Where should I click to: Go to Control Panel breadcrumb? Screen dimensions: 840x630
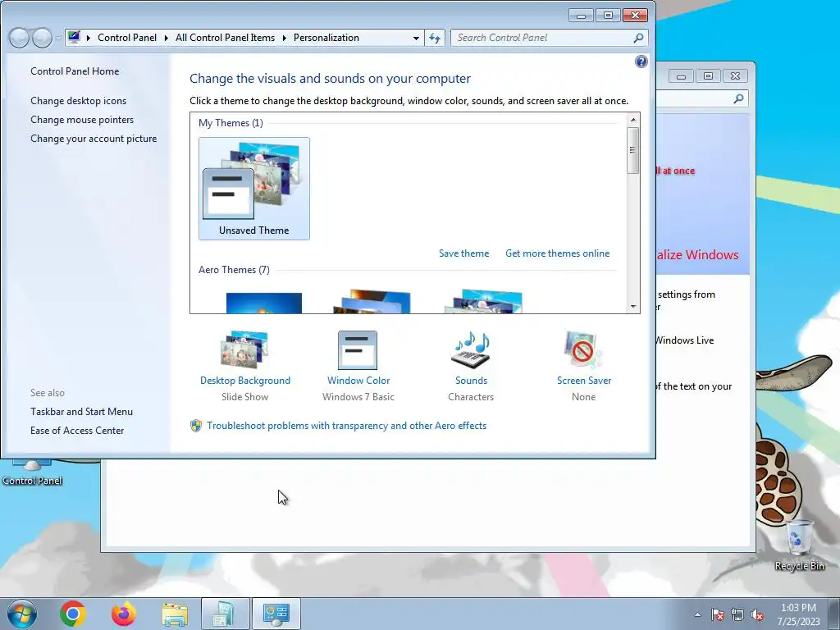[x=127, y=38]
